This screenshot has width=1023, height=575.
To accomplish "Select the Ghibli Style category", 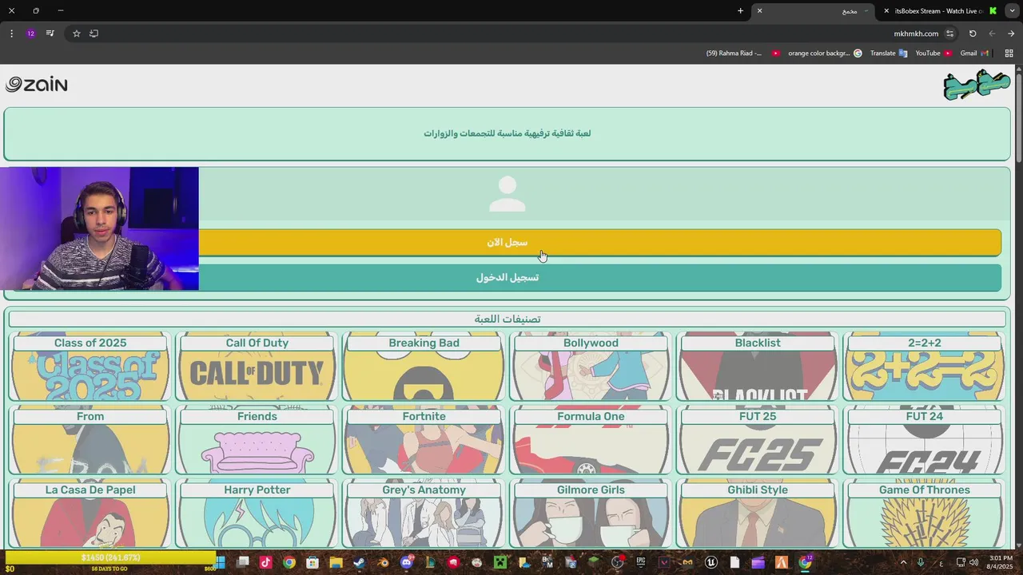I will (758, 514).
